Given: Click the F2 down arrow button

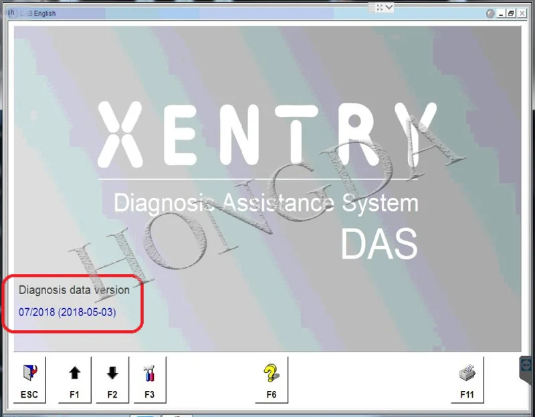Looking at the screenshot, I should pos(112,380).
